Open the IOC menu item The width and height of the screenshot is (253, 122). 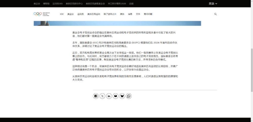tap(62, 14)
